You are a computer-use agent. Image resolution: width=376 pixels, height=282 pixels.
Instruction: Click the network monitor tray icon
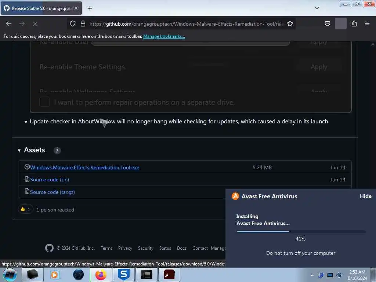click(330, 275)
